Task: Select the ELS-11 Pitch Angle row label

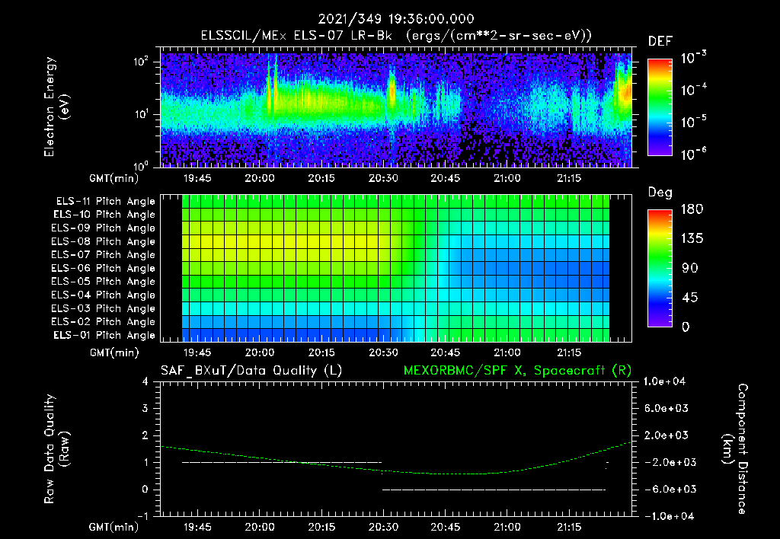Action: click(105, 202)
